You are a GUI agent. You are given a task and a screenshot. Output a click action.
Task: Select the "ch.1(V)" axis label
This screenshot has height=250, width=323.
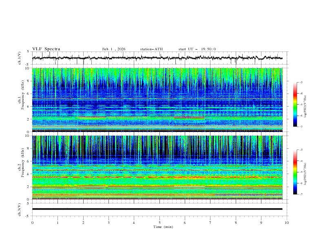(x=20, y=58)
